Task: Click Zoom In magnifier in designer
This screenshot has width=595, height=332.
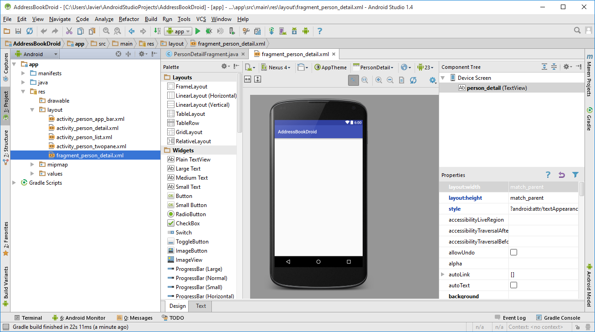Action: tap(379, 80)
